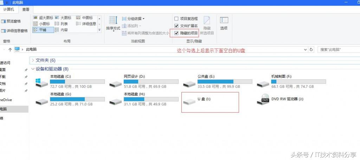Open 选项 folder options

[224, 24]
